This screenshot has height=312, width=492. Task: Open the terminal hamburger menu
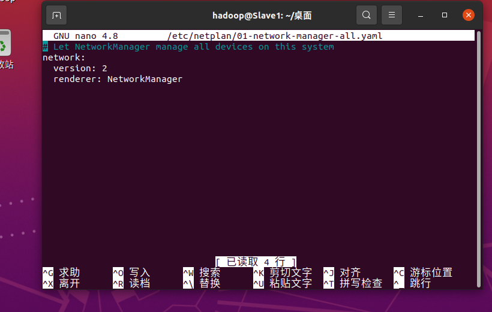click(392, 15)
